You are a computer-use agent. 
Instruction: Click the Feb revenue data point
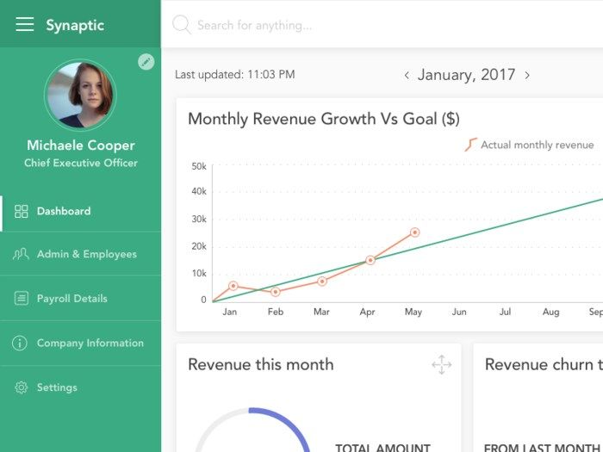pos(276,292)
